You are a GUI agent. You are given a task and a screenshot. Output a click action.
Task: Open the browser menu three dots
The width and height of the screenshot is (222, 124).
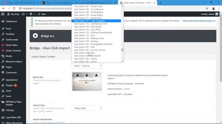tap(219, 8)
